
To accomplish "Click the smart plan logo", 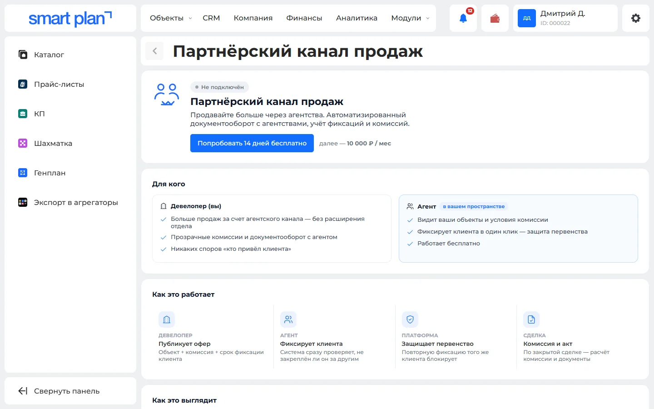I will [x=70, y=19].
